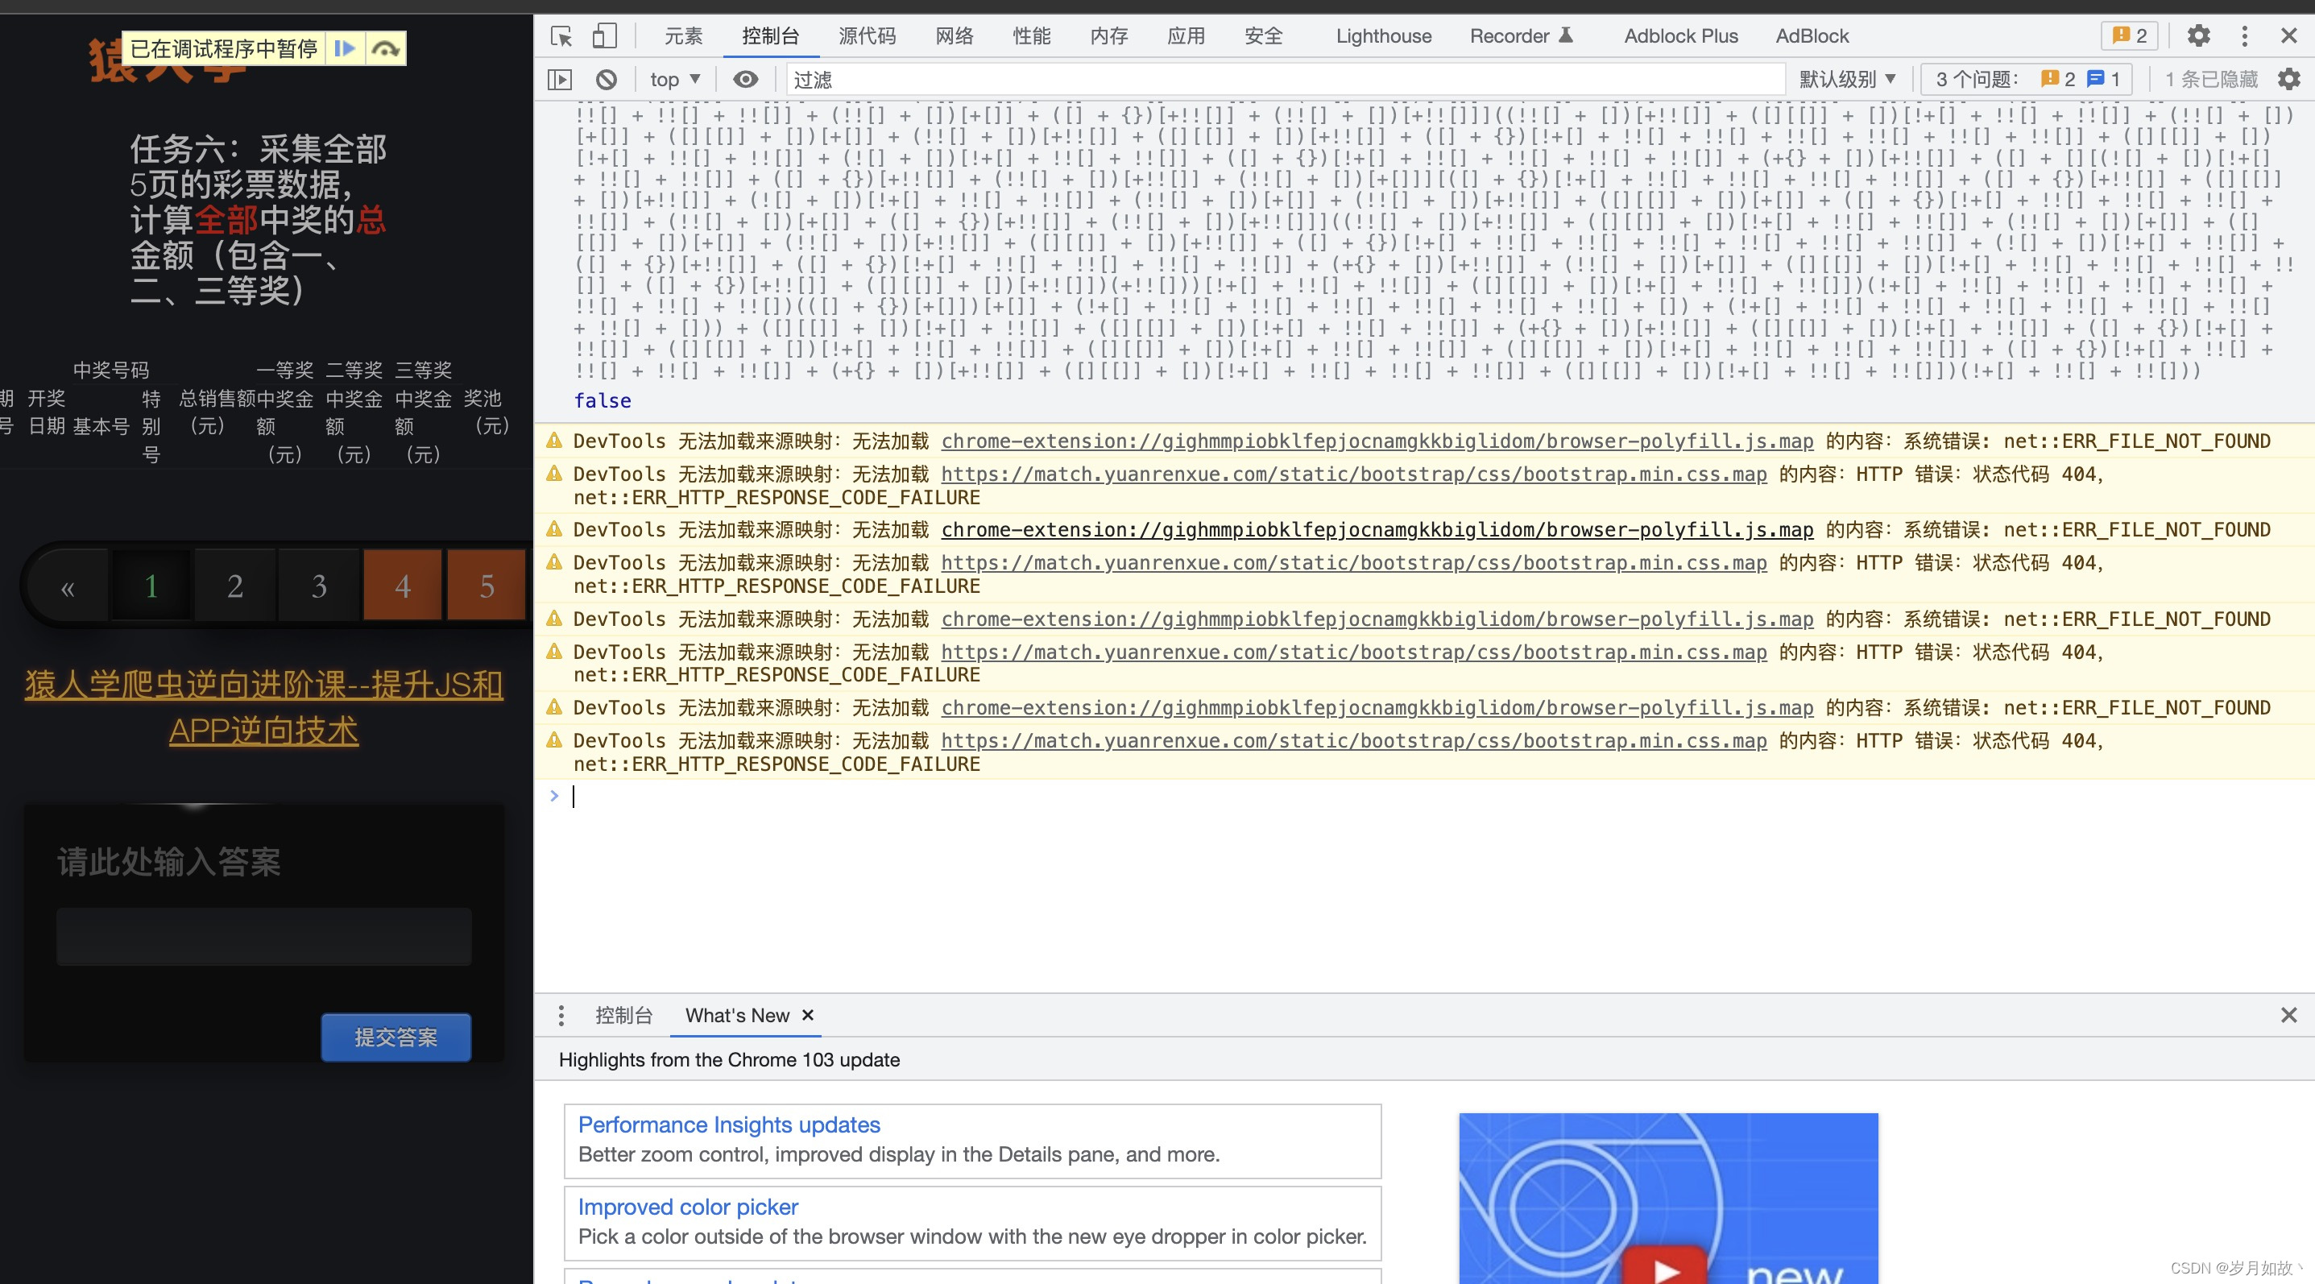Viewport: 2315px width, 1284px height.
Task: Close the What's New drawer tab
Action: pyautogui.click(x=808, y=1015)
